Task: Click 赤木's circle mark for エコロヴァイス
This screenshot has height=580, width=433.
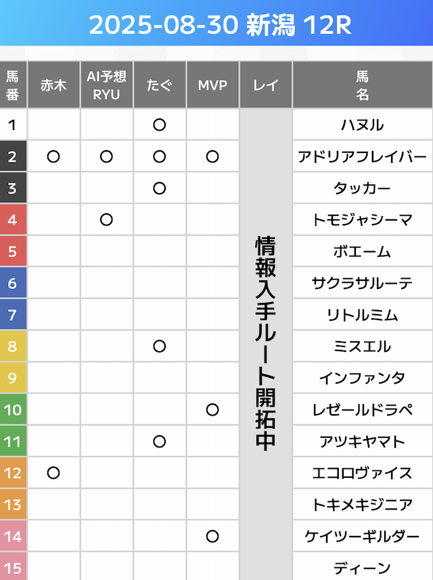Action: point(53,472)
